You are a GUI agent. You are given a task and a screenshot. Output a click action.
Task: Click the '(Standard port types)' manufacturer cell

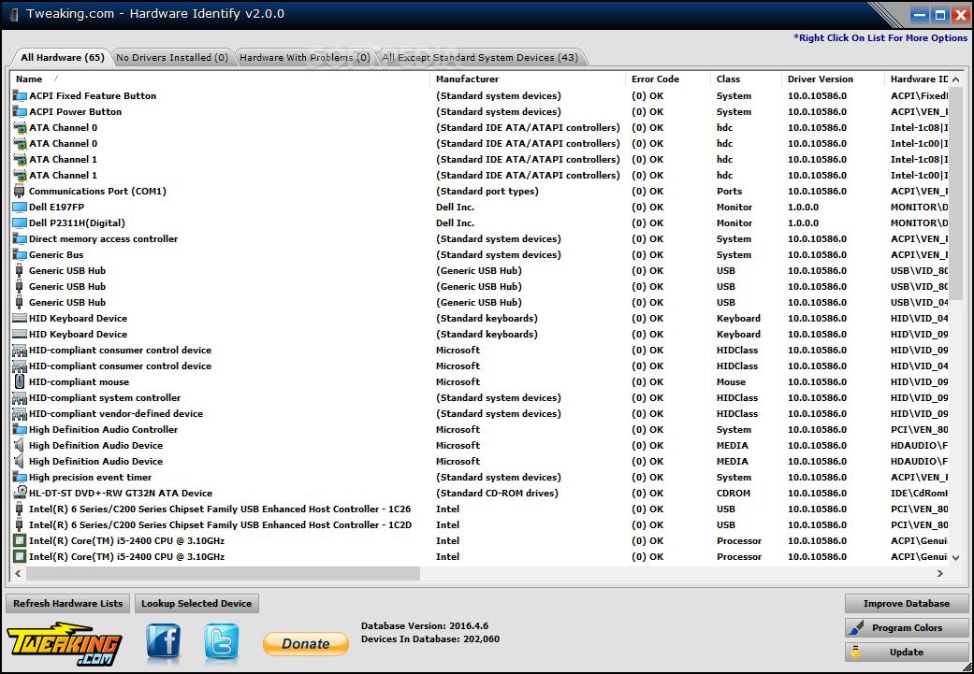click(x=487, y=191)
